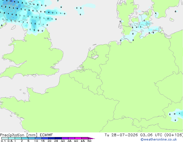
Task: Click the magenta swatch between 40 and 45
Action: pyautogui.click(x=78, y=138)
